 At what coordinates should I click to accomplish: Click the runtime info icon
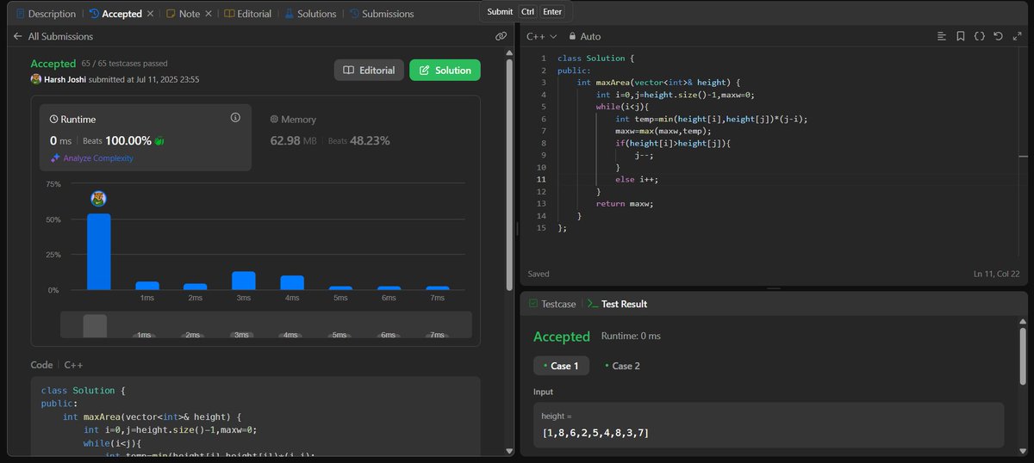pos(235,118)
